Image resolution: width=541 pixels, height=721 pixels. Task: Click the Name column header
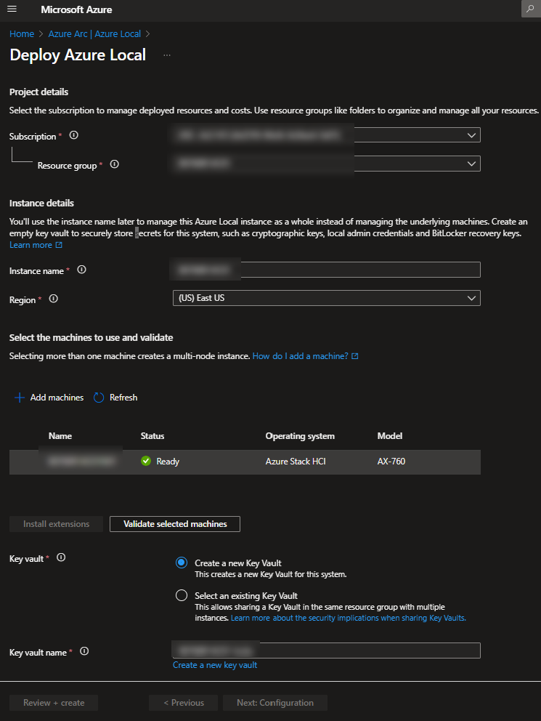point(60,436)
